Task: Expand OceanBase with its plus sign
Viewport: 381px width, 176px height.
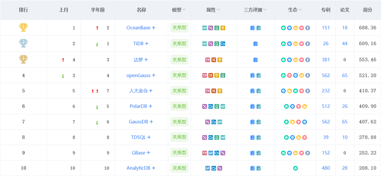Action: pyautogui.click(x=153, y=28)
